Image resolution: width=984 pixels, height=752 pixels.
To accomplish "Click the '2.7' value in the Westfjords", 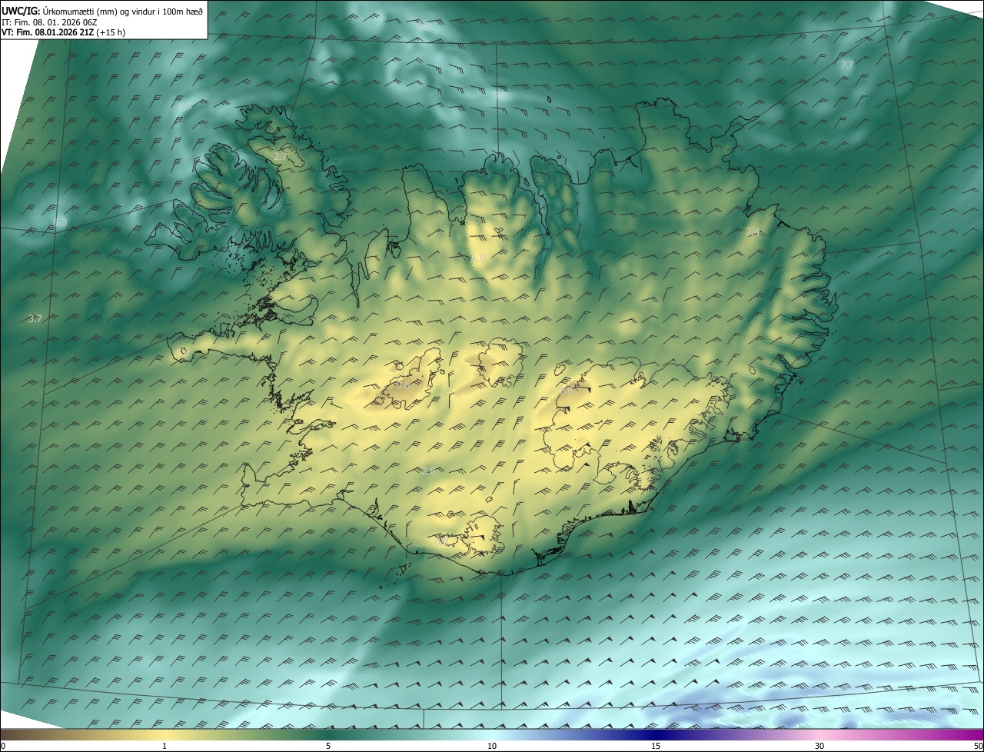I will click(280, 156).
